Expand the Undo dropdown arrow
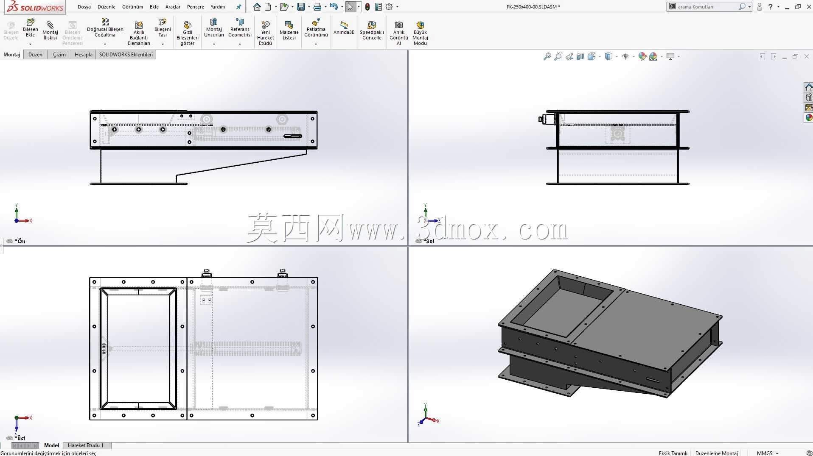This screenshot has width=813, height=456. point(342,7)
